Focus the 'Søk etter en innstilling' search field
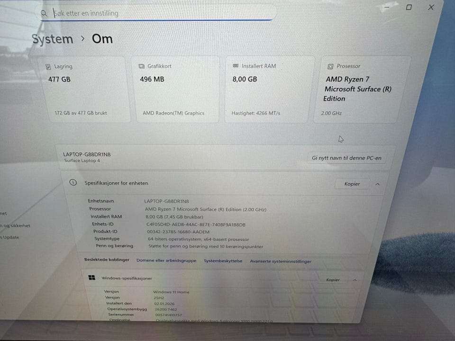This screenshot has height=341, width=455. 156,13
